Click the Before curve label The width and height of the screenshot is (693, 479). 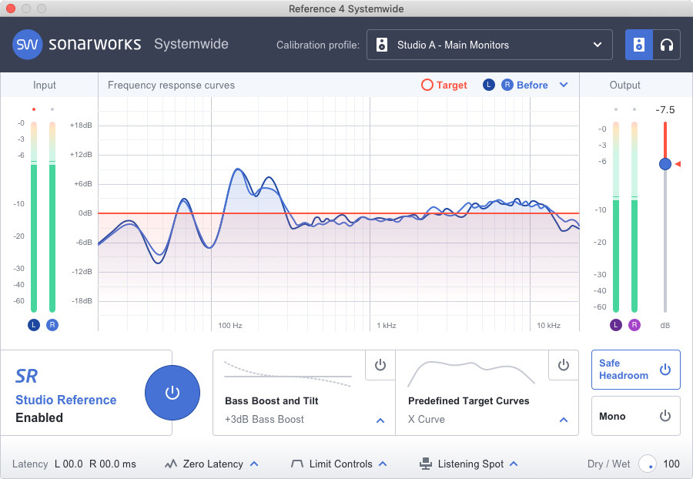(x=532, y=85)
